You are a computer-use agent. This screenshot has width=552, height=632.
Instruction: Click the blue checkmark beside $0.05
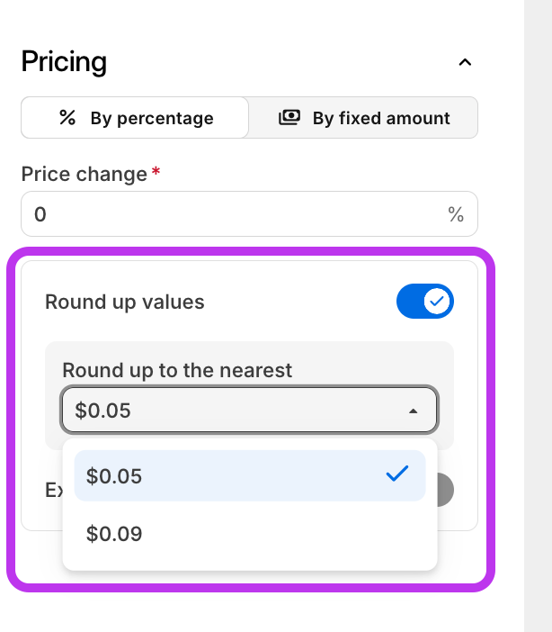click(x=396, y=474)
